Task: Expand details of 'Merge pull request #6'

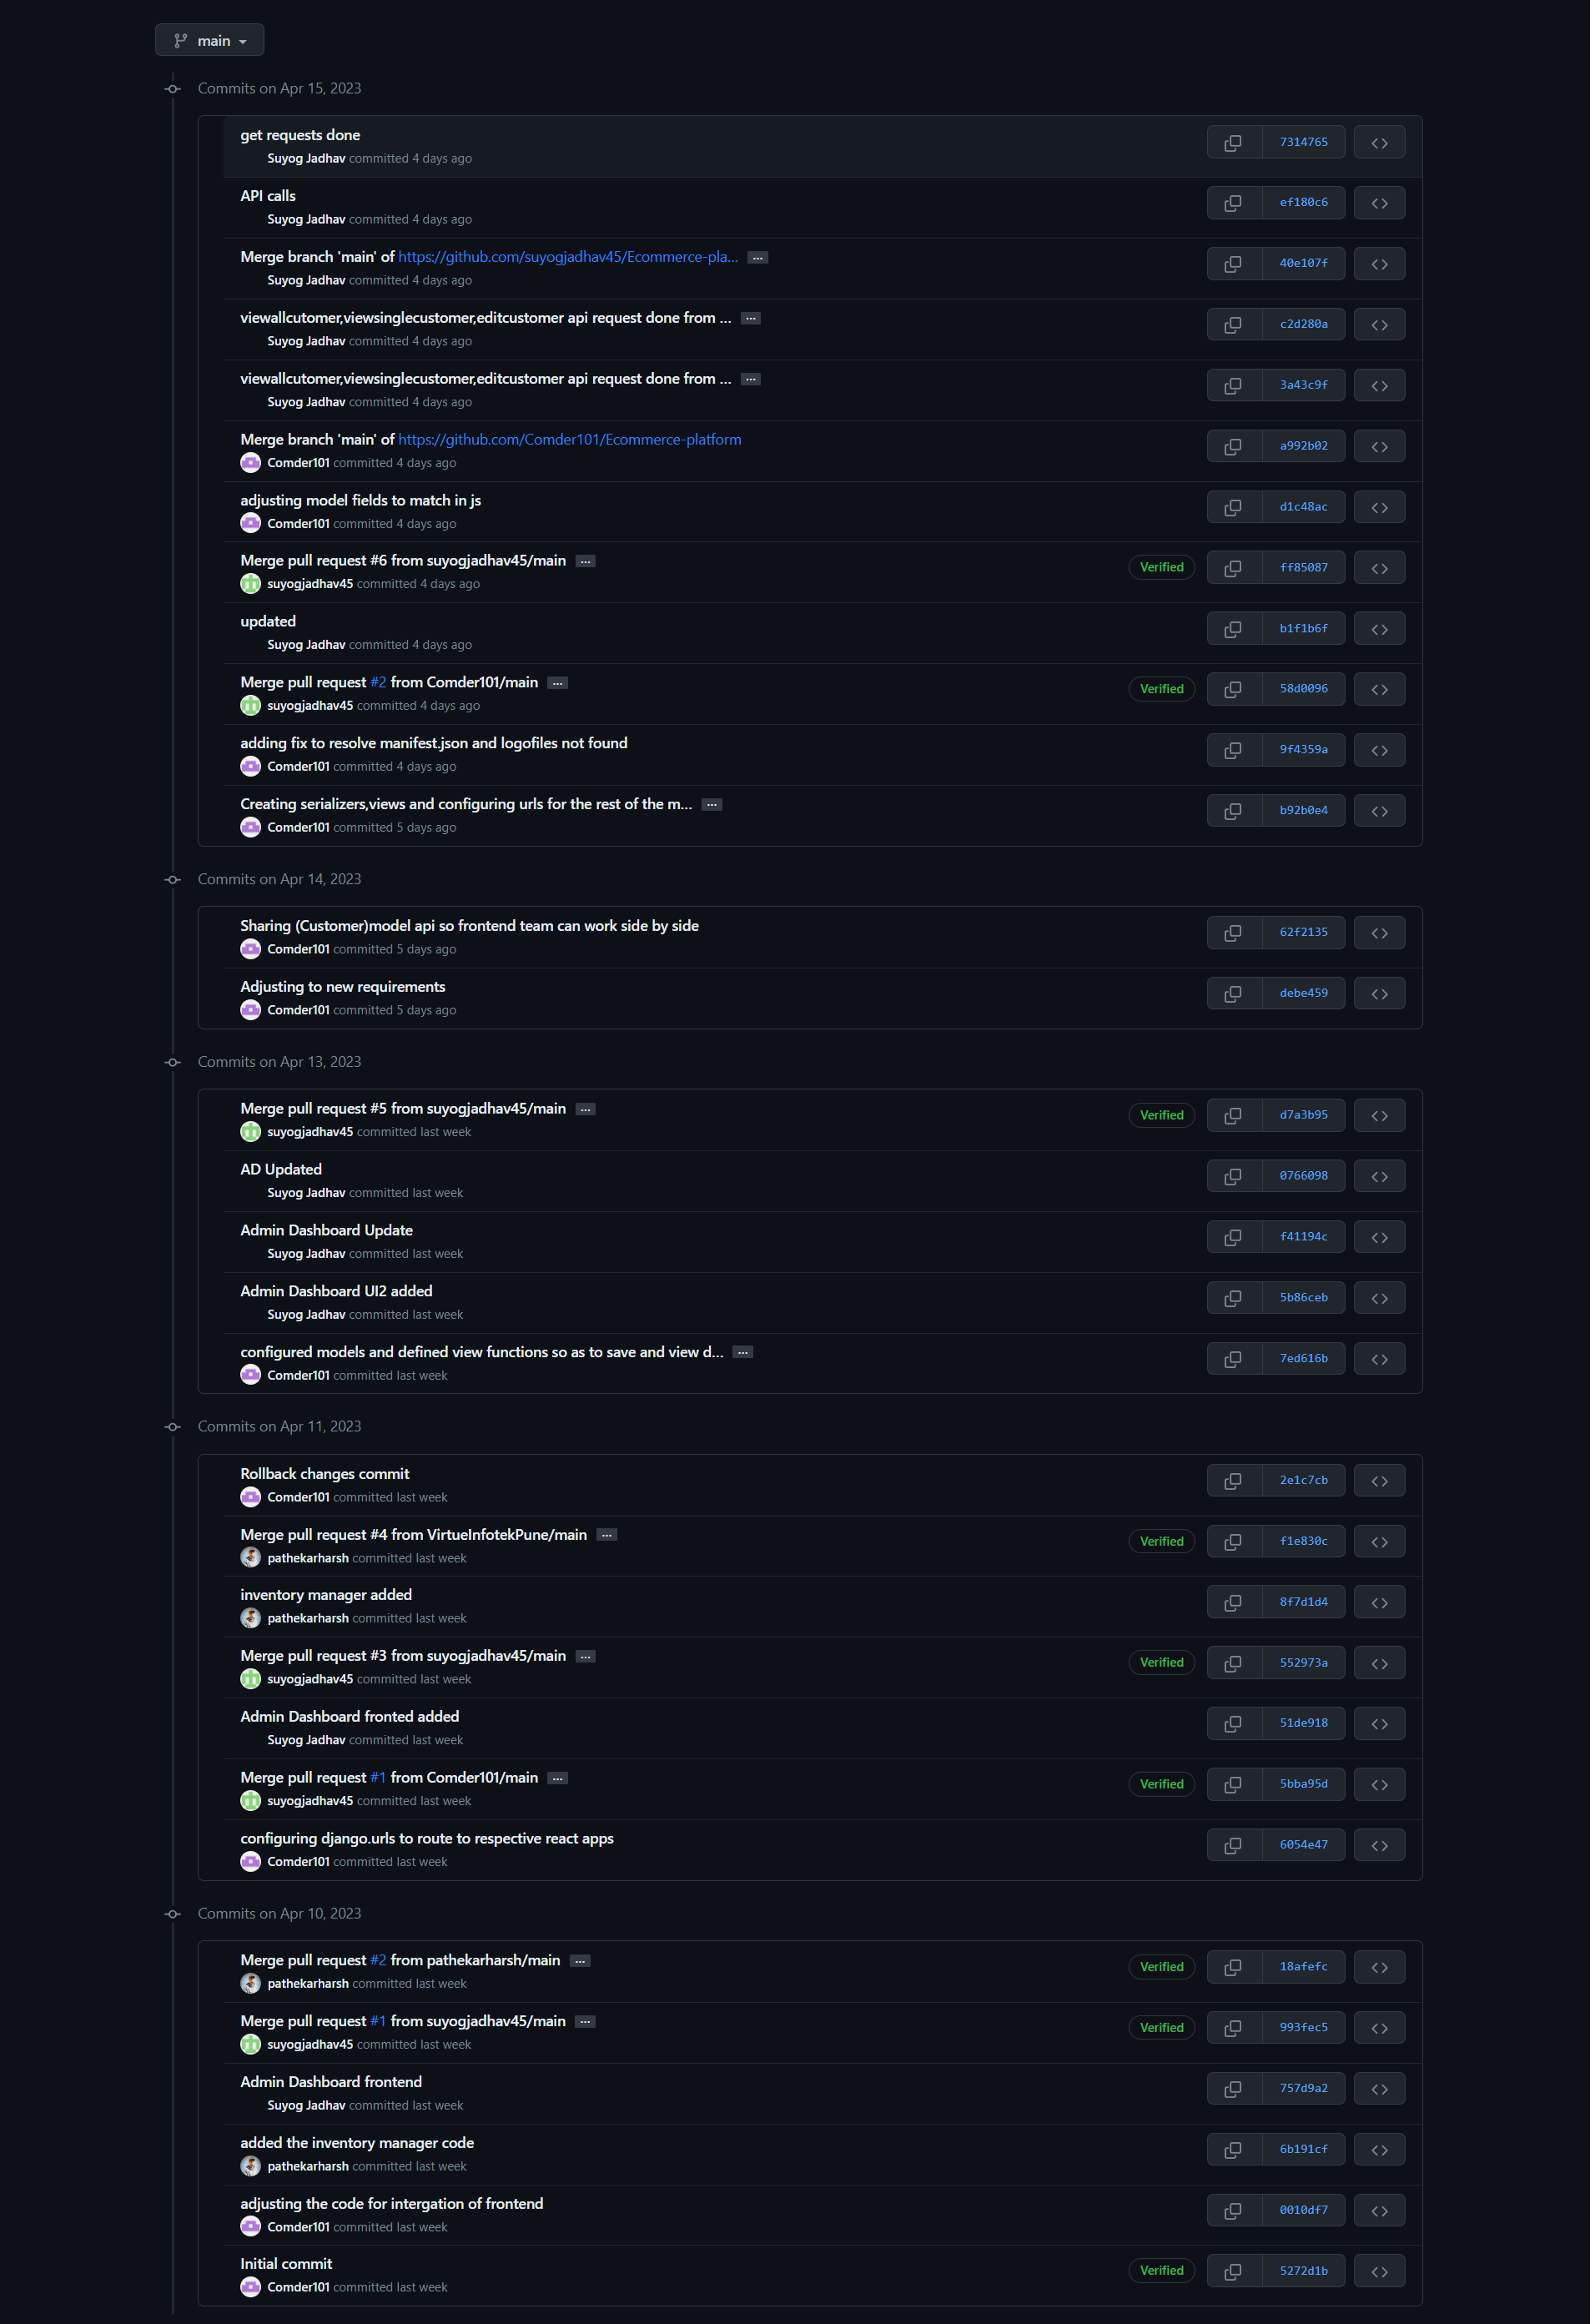Action: tap(585, 561)
